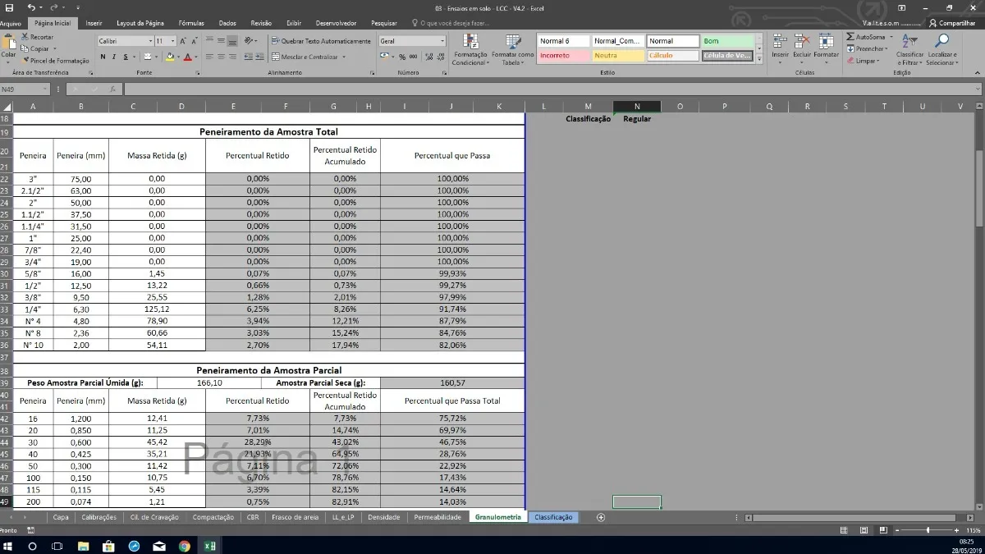Toggle Quebrar Texto Automaticamente
The width and height of the screenshot is (985, 554).
tap(320, 41)
